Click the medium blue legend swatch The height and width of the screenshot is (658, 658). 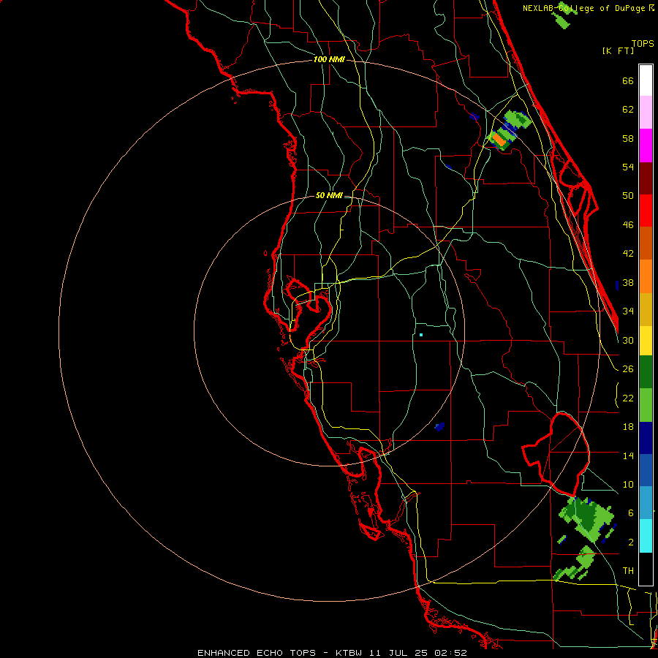click(x=646, y=470)
